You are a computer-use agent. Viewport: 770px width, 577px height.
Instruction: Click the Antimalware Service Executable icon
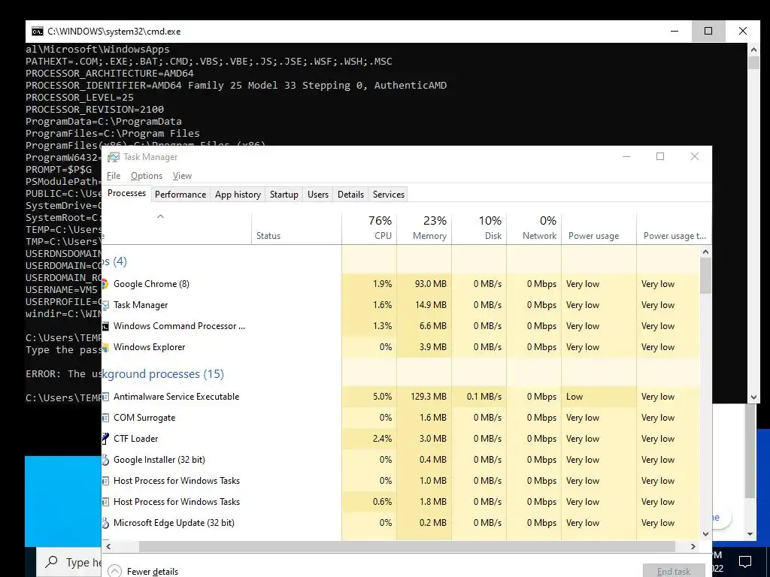click(105, 397)
